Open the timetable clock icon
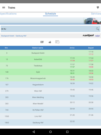The height and width of the screenshot is (135, 101). 57,42
